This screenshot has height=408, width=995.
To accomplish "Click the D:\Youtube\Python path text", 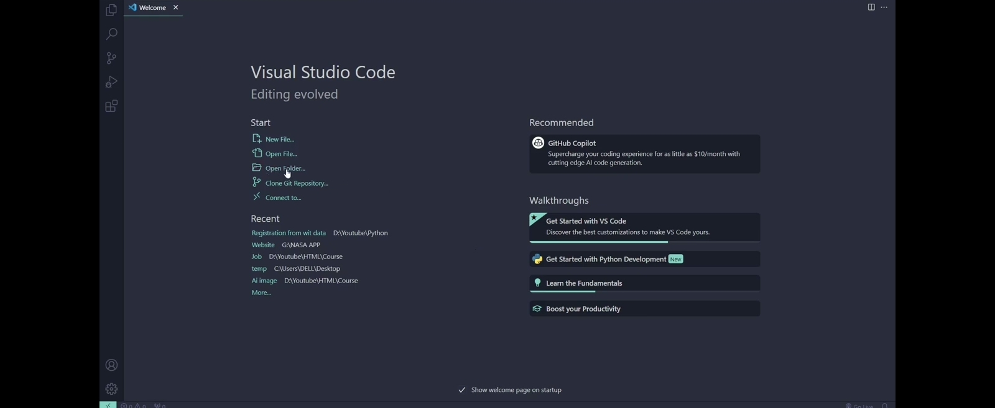I will point(361,233).
